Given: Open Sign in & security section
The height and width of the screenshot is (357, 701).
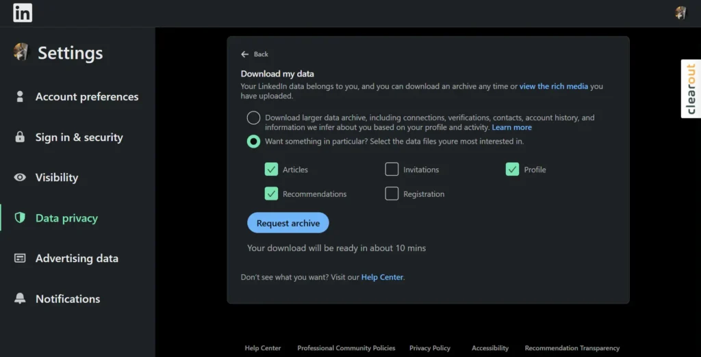Looking at the screenshot, I should (79, 137).
